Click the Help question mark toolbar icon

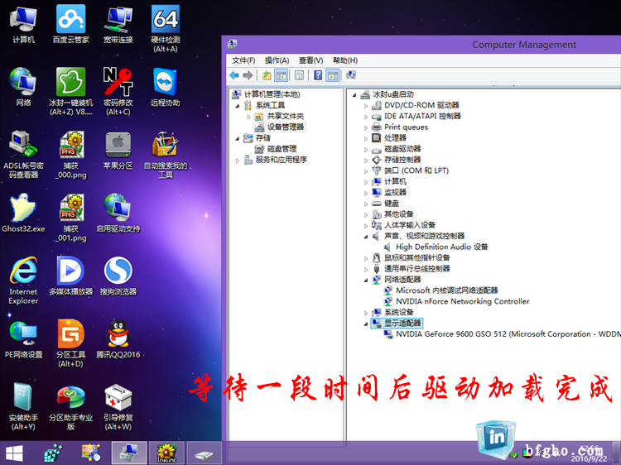pos(318,75)
